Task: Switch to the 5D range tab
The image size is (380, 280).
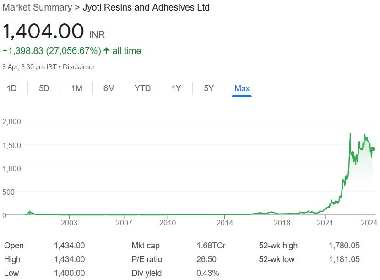Action: 44,88
